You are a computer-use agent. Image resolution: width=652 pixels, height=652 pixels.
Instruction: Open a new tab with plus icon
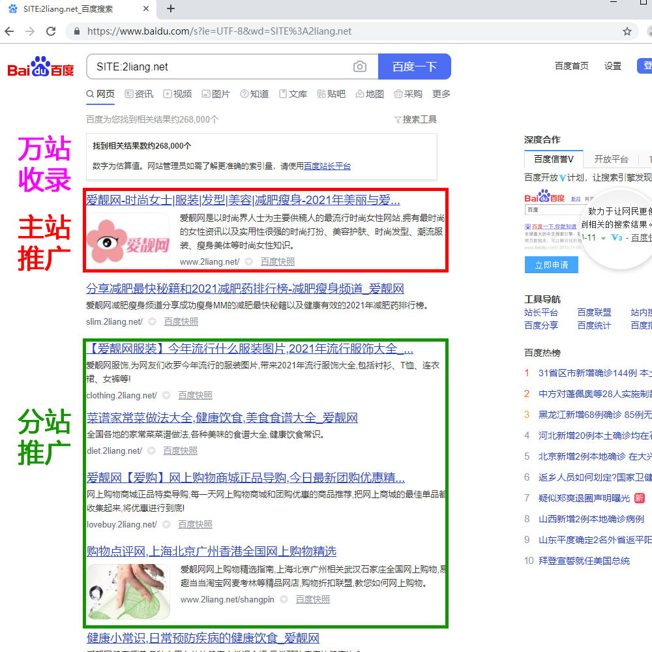coord(170,8)
